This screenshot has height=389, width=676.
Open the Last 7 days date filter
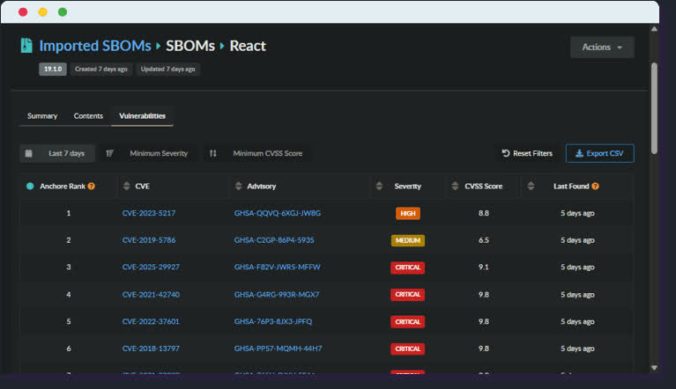pyautogui.click(x=57, y=153)
